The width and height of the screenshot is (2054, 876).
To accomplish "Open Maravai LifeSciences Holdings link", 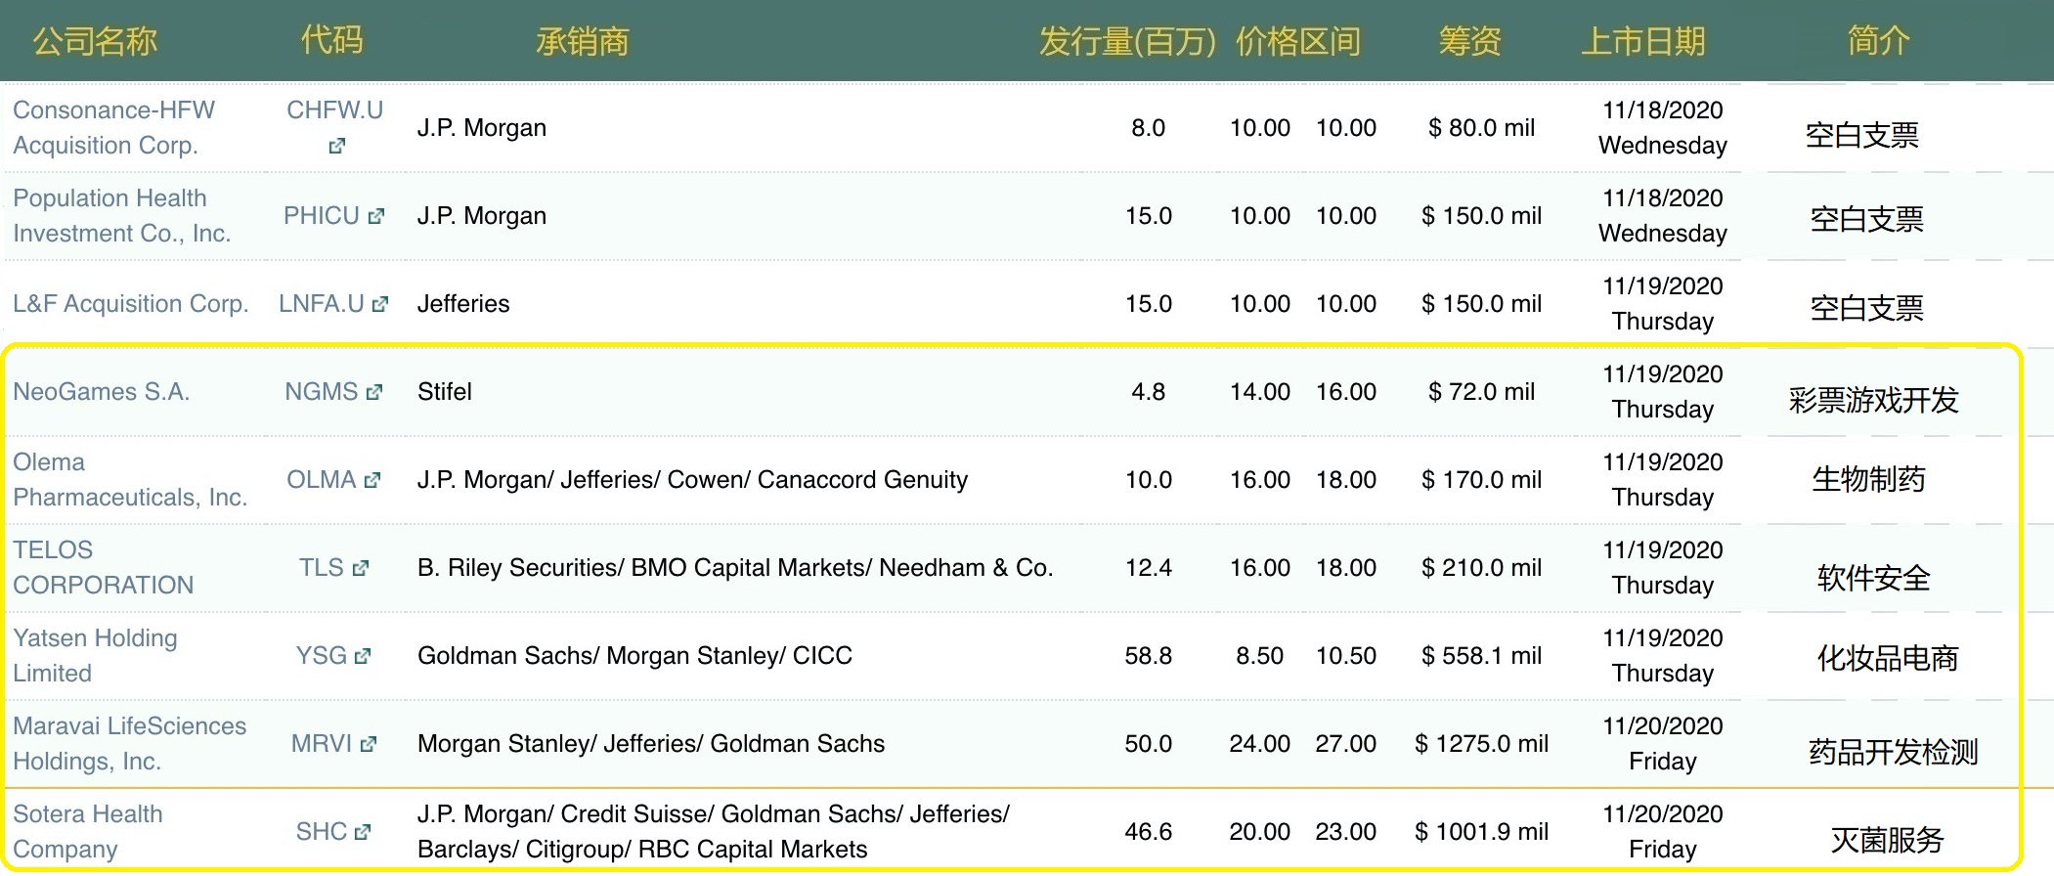I will point(129,744).
